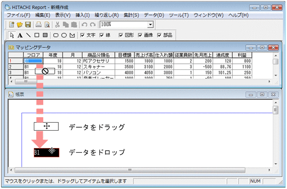Viewport: 287px width, 189px height.
Task: Select the line drawing tool
Action: [28, 35]
